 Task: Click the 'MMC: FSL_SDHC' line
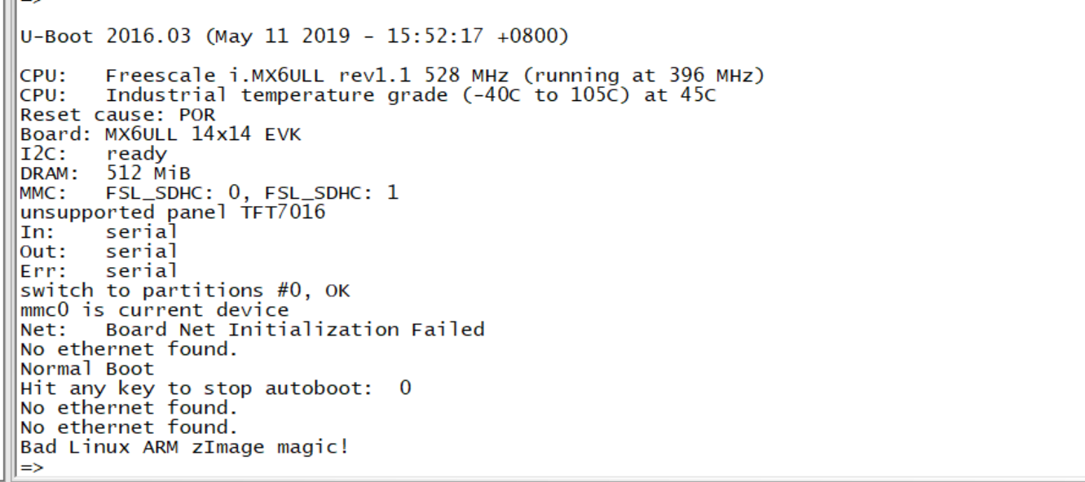tap(210, 193)
